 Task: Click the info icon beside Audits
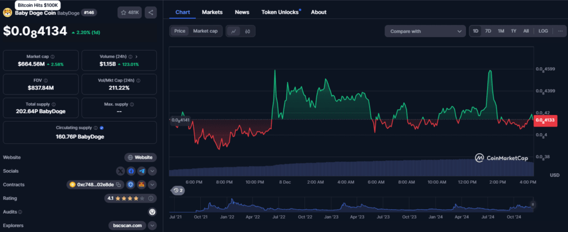point(21,212)
